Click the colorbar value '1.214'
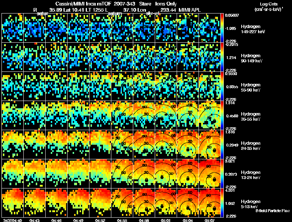This screenshot has height=222, width=292. (231, 58)
